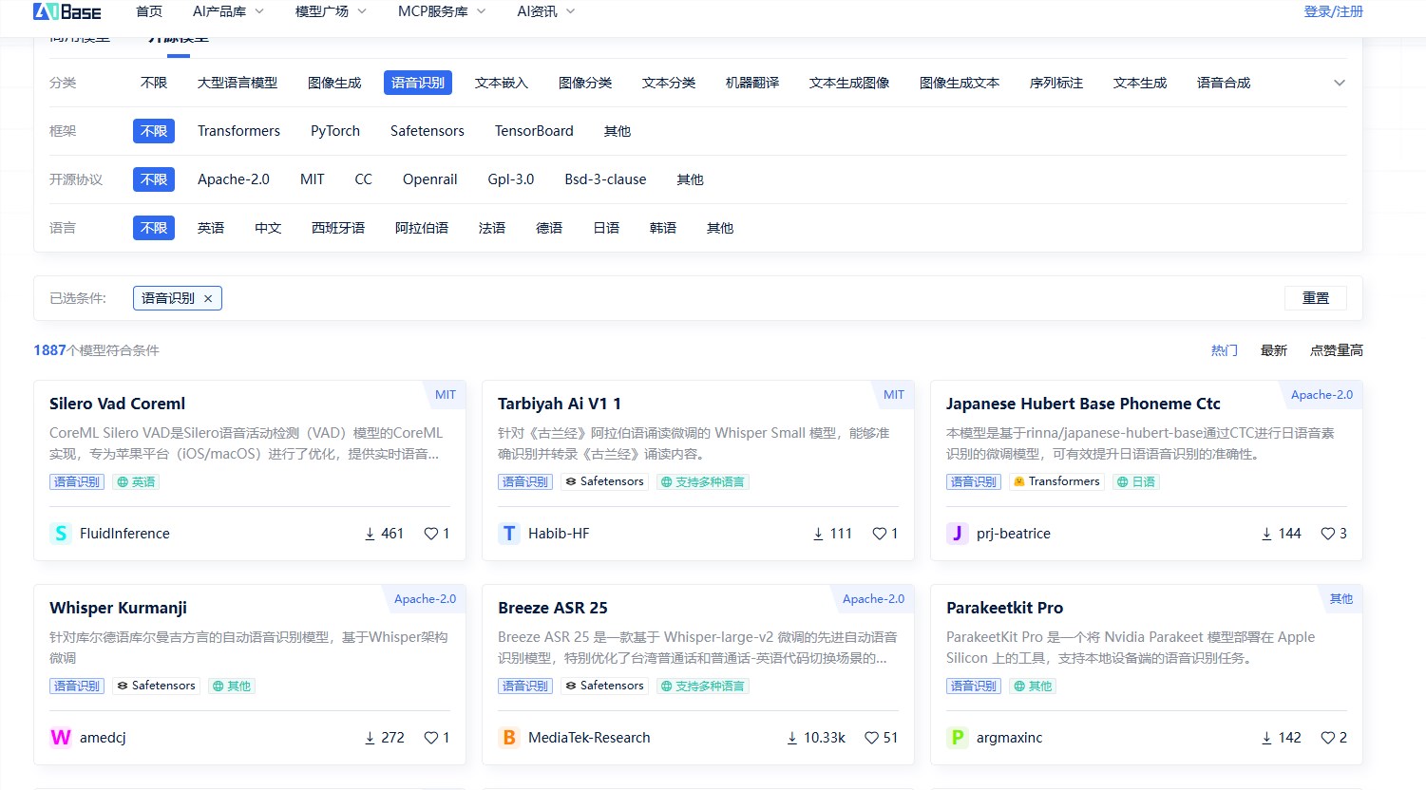The width and height of the screenshot is (1426, 790).
Task: Click heart icon on Parakeetkit Pro card
Action: [x=1327, y=738]
